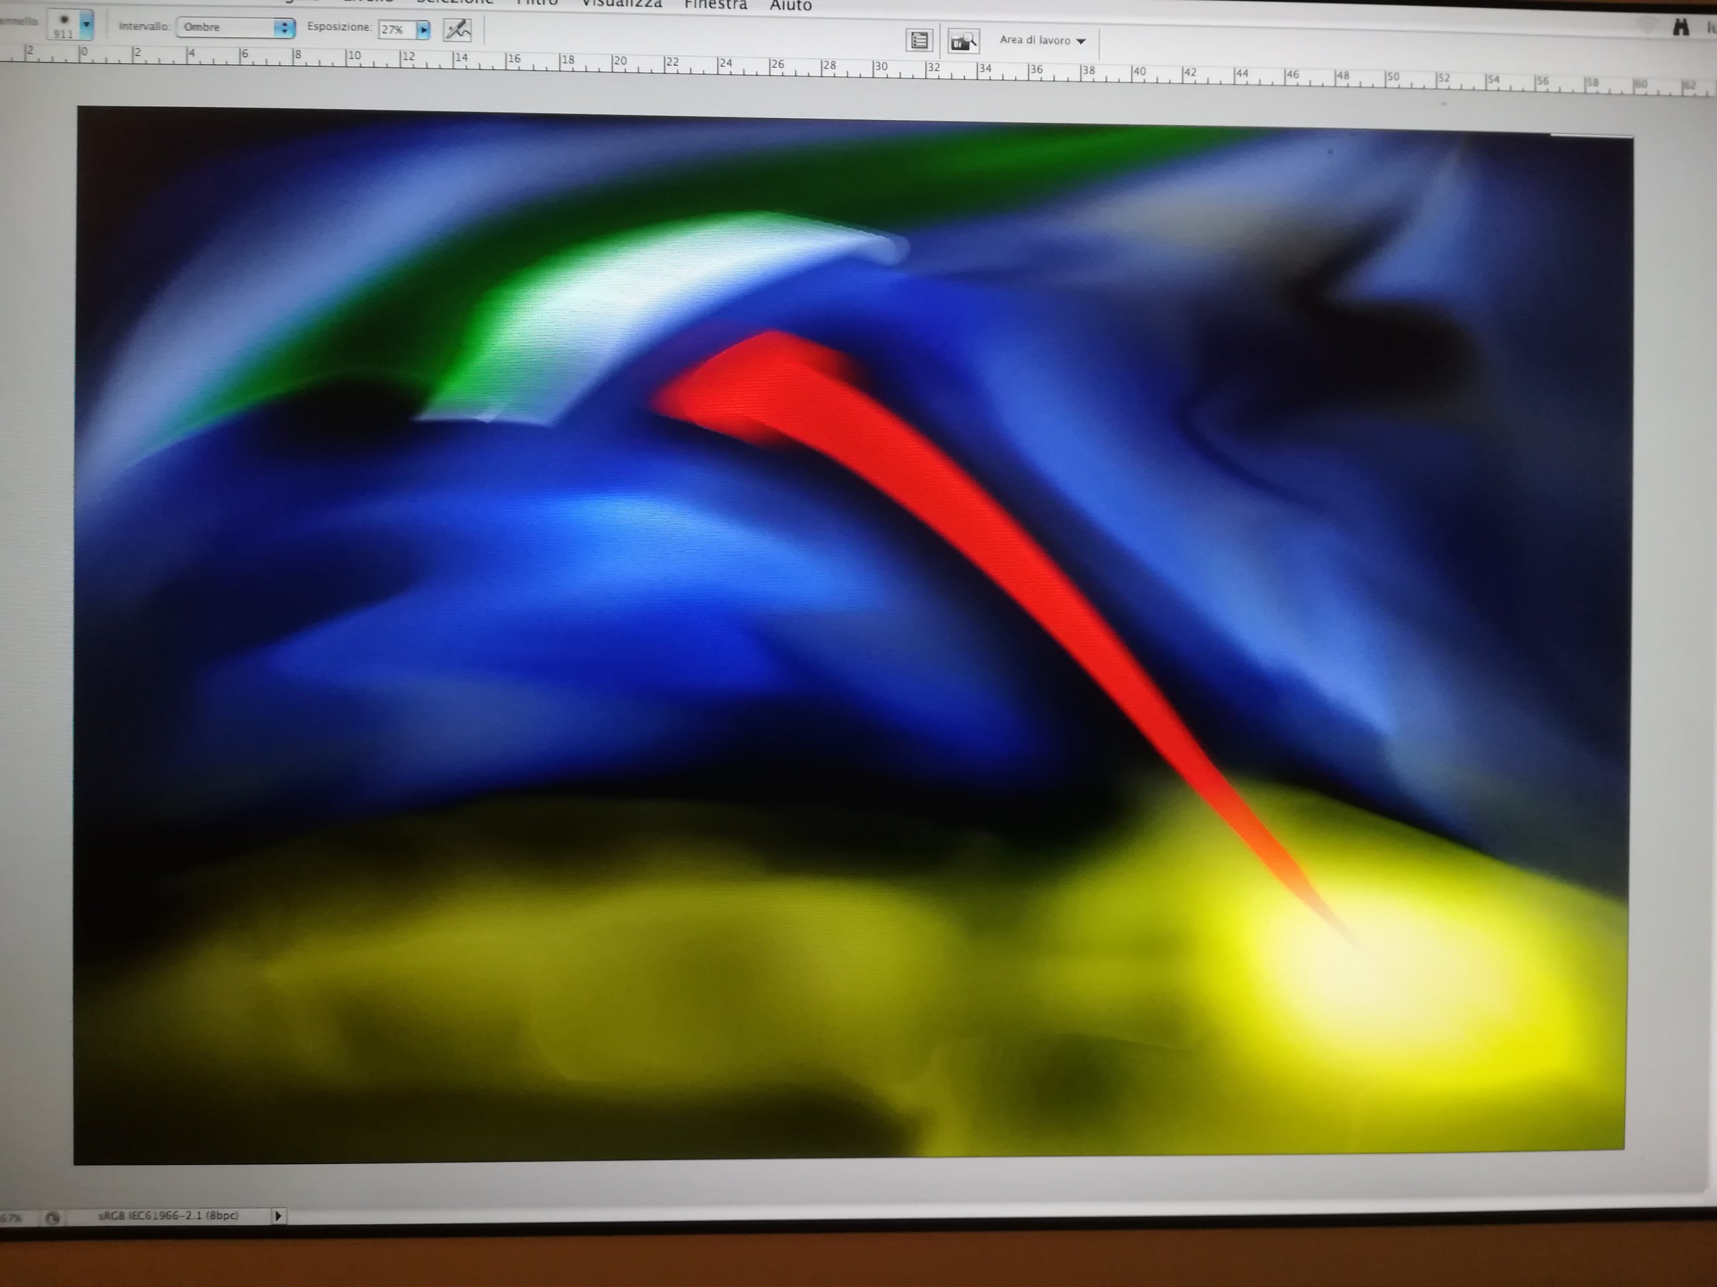This screenshot has height=1287, width=1717.
Task: Toggle the palettes panel list icon
Action: (x=919, y=40)
